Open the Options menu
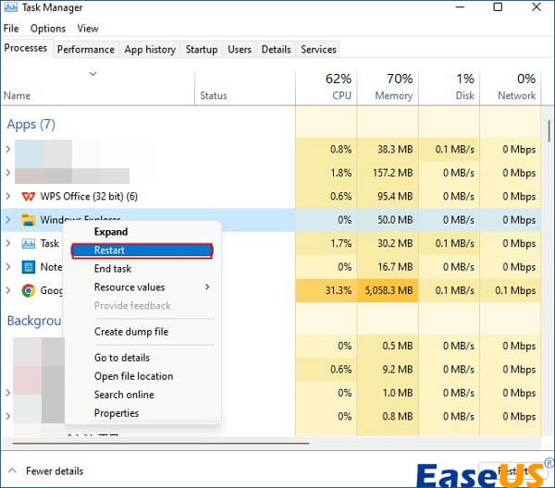 click(x=48, y=29)
